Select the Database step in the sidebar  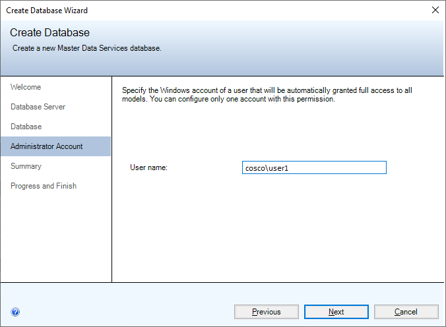[x=26, y=127]
